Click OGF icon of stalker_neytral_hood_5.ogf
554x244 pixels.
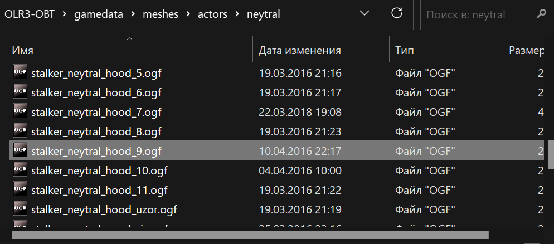tap(20, 72)
